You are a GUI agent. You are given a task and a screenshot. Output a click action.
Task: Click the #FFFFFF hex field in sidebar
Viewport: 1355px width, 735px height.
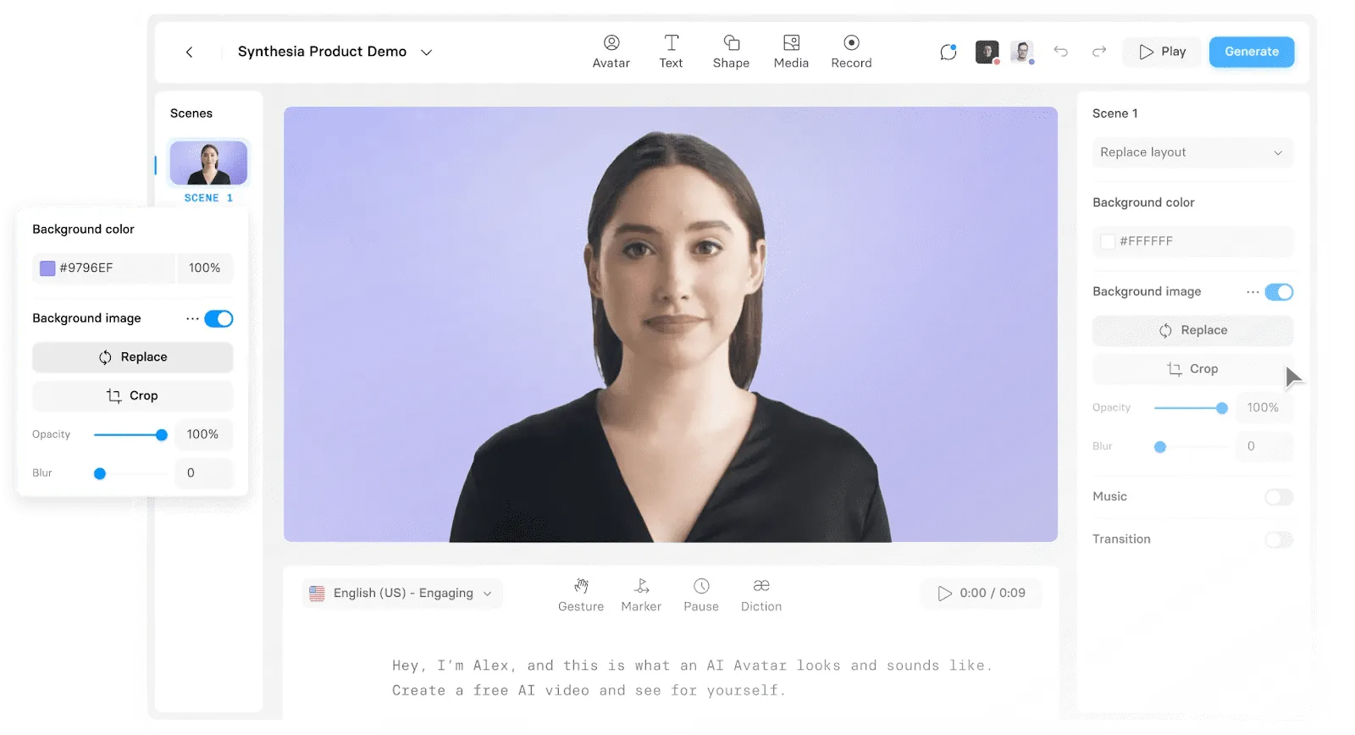[x=1192, y=241]
